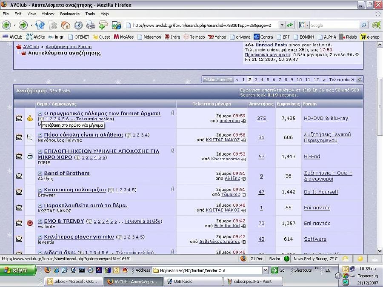
Task: Open the Yahoo bookmark
Action: coord(217,37)
